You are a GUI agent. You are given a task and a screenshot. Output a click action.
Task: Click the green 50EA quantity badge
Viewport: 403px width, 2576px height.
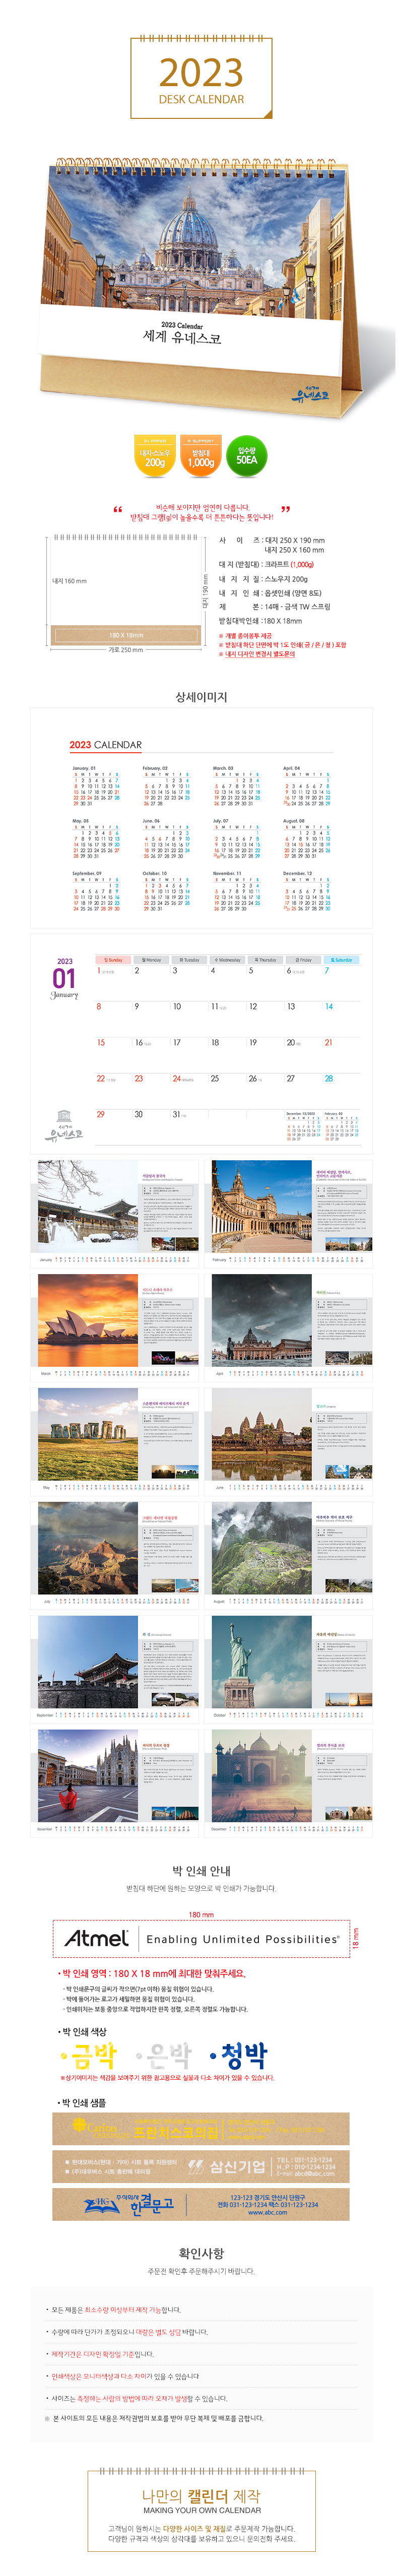(246, 456)
